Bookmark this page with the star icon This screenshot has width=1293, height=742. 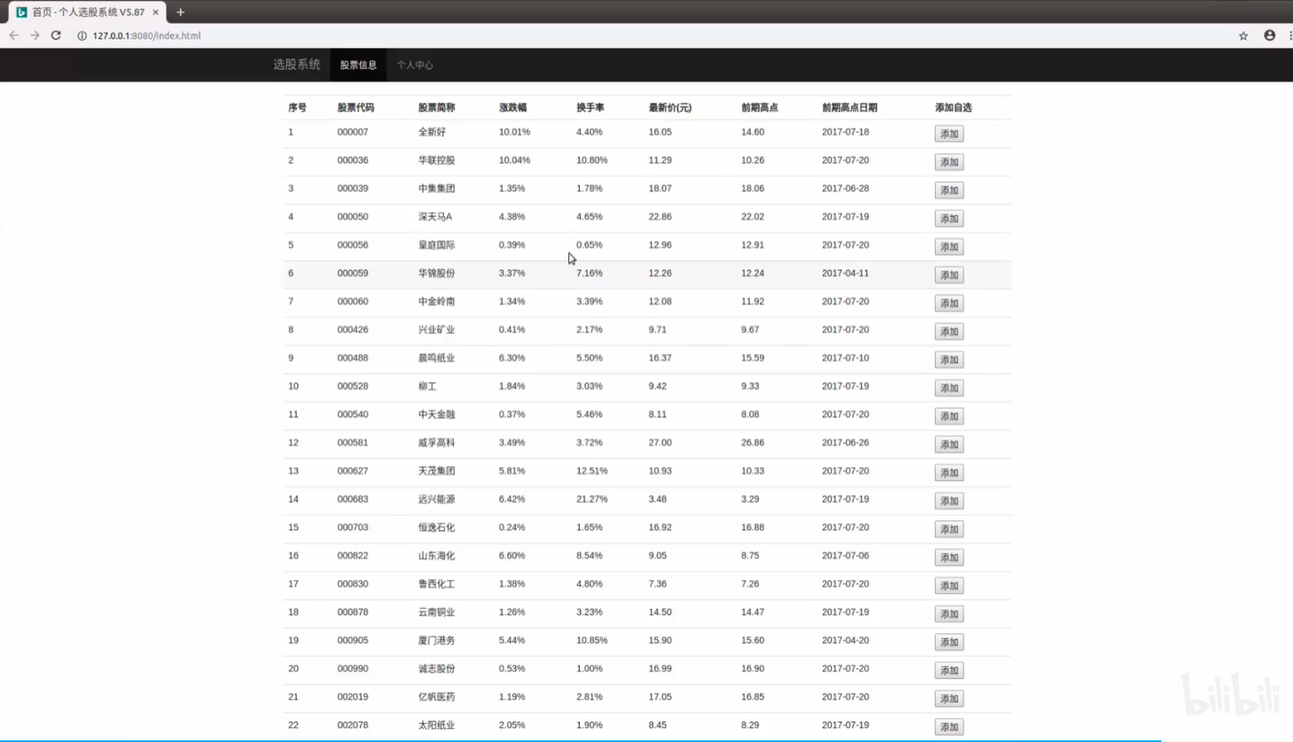tap(1243, 35)
